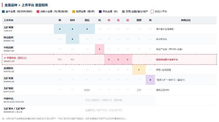Click the red 锡锑铟战略小金属平台 description
Screen dimensions: 219x122
pos(167,60)
